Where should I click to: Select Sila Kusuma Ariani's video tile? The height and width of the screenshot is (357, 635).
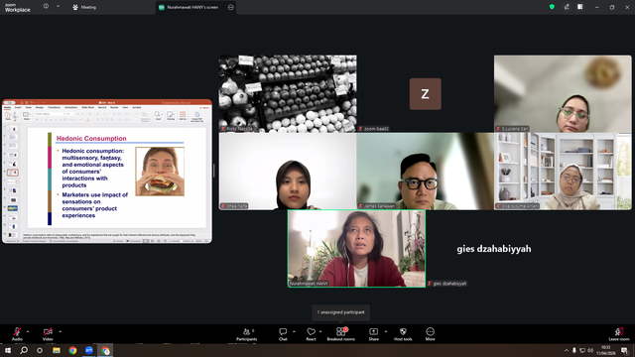point(563,172)
